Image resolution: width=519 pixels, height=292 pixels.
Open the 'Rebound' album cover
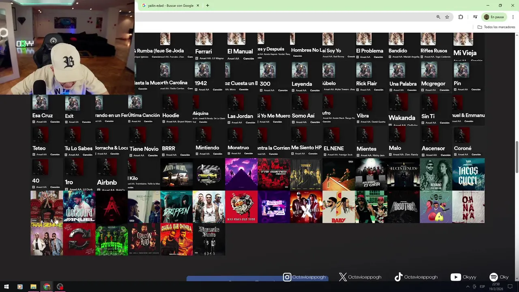pos(436,174)
